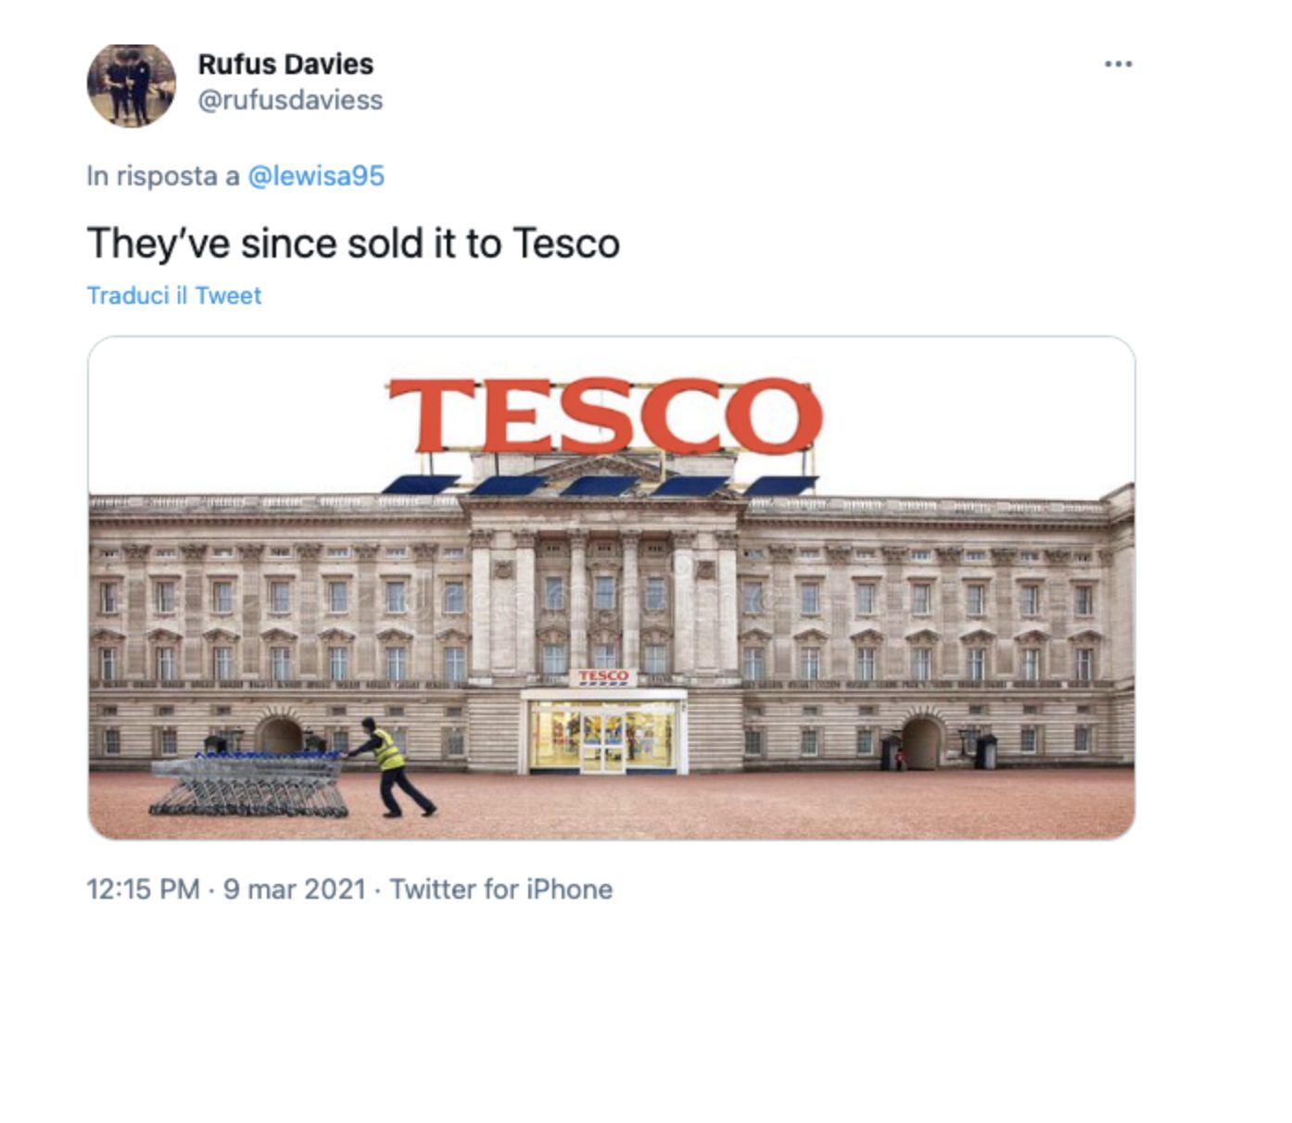Open the @rufusdaviess handle
Viewport: 1292px width, 1123px height.
click(x=290, y=100)
